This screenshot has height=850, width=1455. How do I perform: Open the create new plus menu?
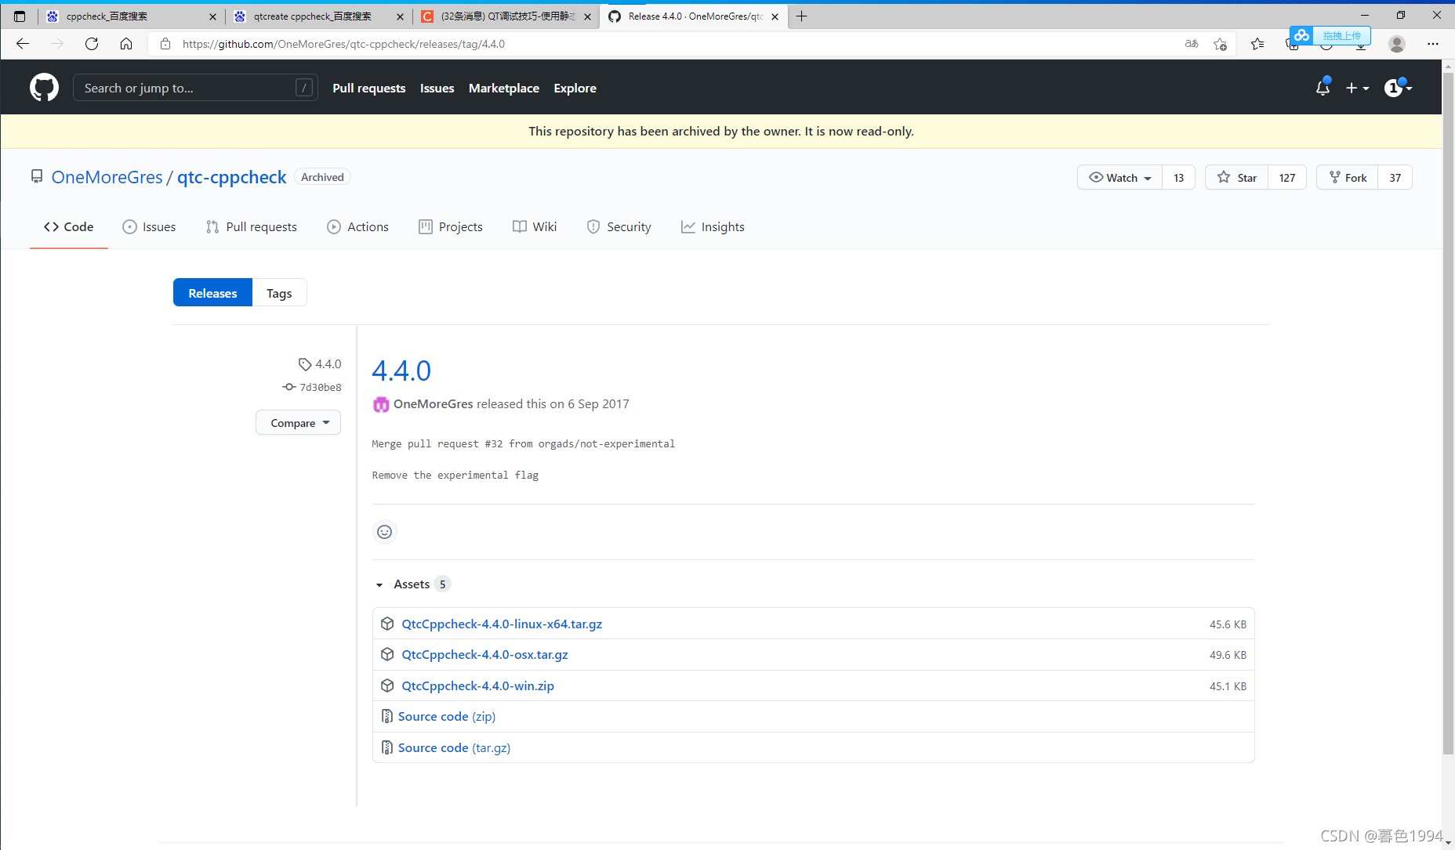(x=1357, y=89)
